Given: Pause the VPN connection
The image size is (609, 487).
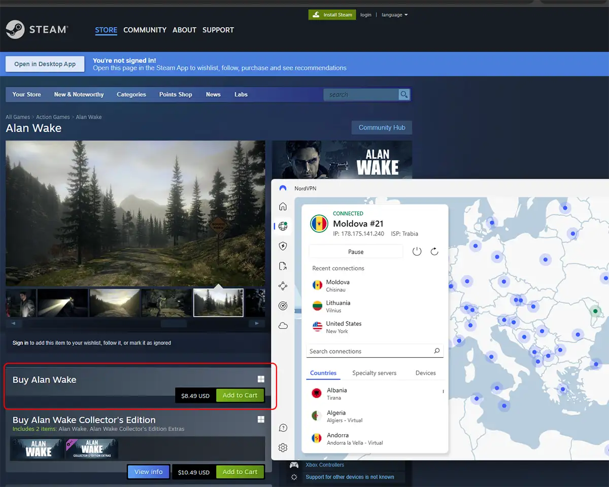Looking at the screenshot, I should (x=356, y=251).
